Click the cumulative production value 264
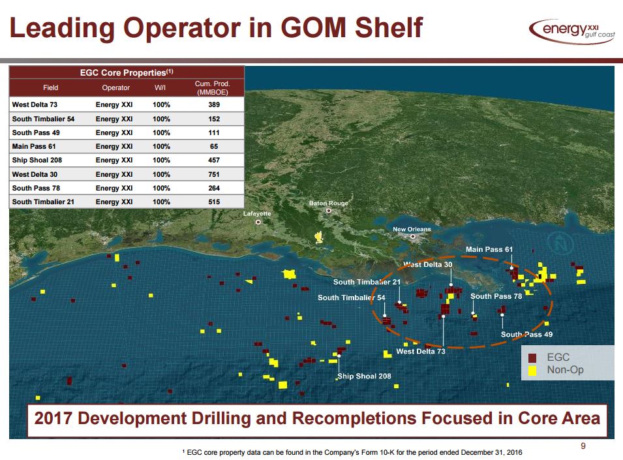623x460 pixels. (214, 189)
